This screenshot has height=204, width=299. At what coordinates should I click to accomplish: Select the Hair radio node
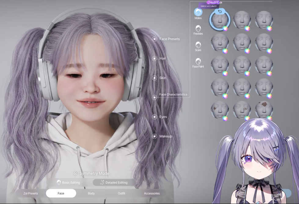click(x=155, y=58)
